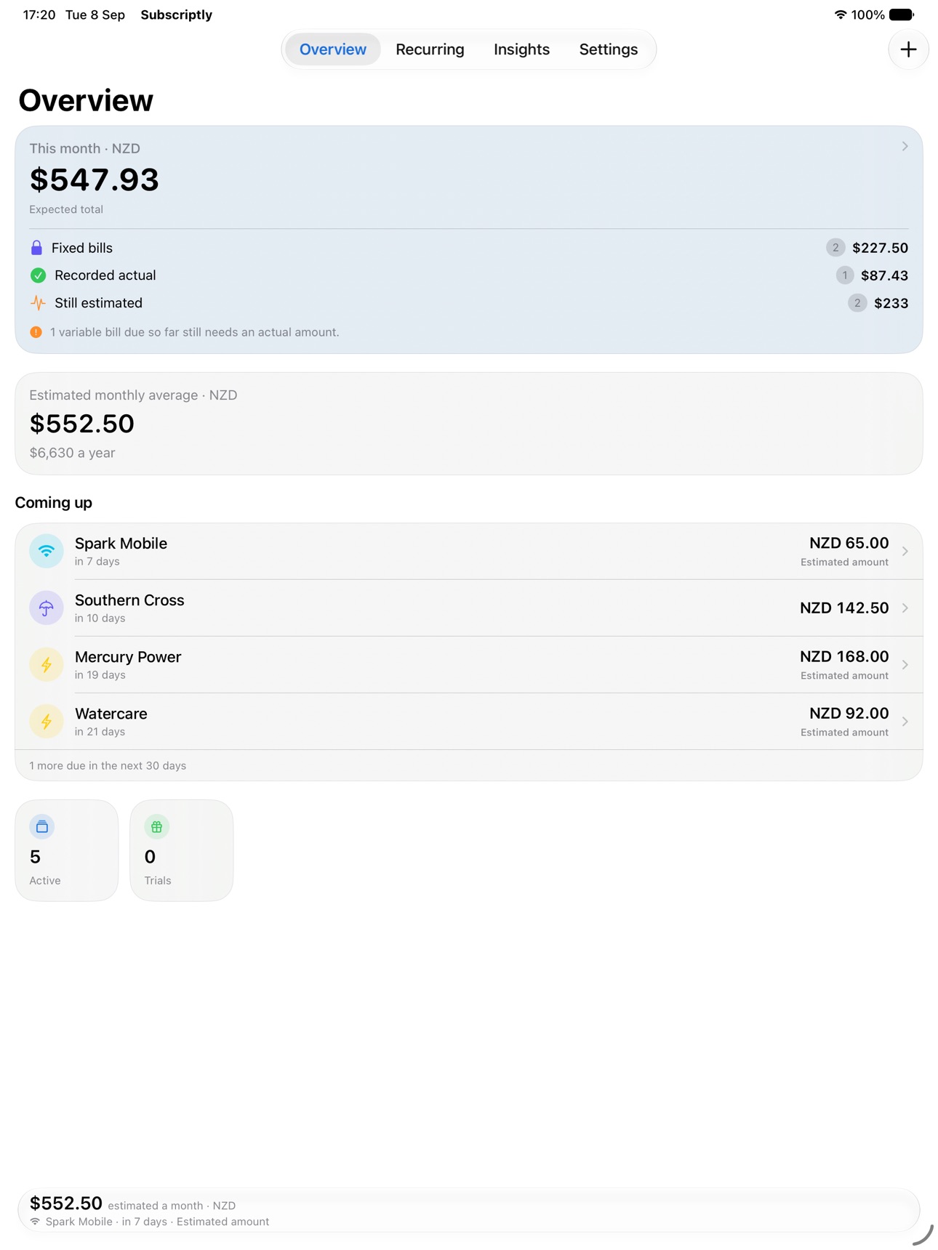The height and width of the screenshot is (1250, 938).
Task: Tap the $547.93 expected total amount
Action: [95, 180]
